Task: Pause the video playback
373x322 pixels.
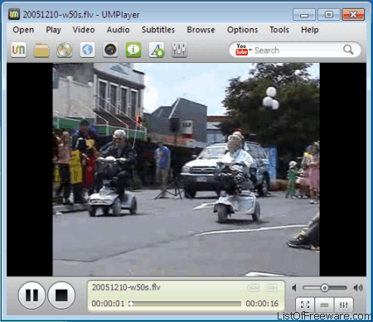Action: pos(31,296)
